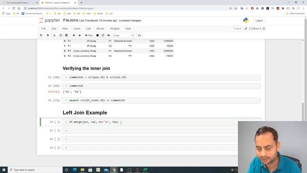Image resolution: width=307 pixels, height=173 pixels.
Task: Open the Widgets menu
Action: pos(115,29)
